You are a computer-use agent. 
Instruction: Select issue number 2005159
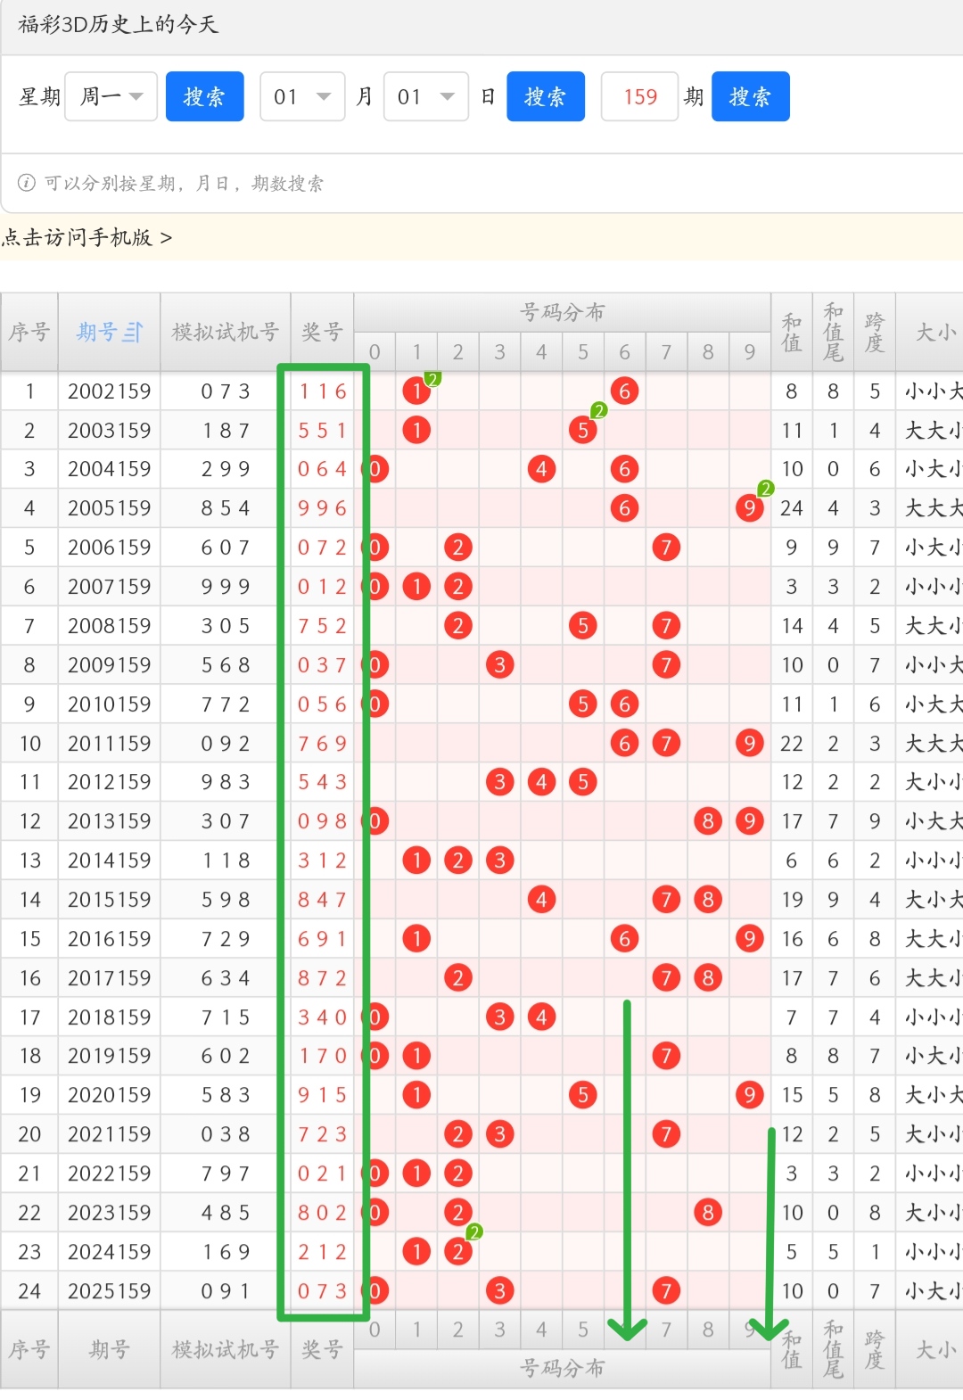coord(109,508)
